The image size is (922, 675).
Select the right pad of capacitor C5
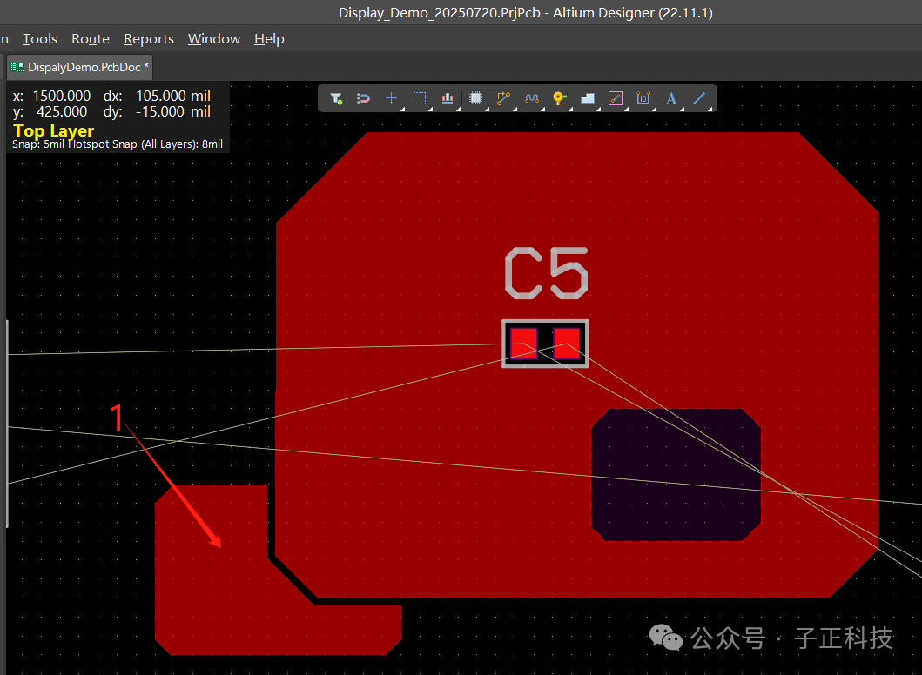click(567, 344)
